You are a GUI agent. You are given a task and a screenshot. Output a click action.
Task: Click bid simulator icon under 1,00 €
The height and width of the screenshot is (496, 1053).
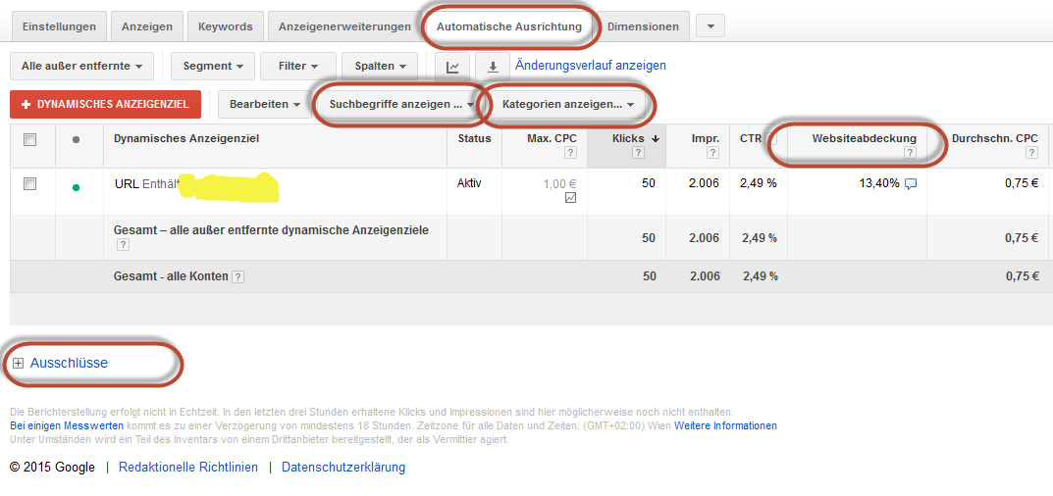click(570, 198)
